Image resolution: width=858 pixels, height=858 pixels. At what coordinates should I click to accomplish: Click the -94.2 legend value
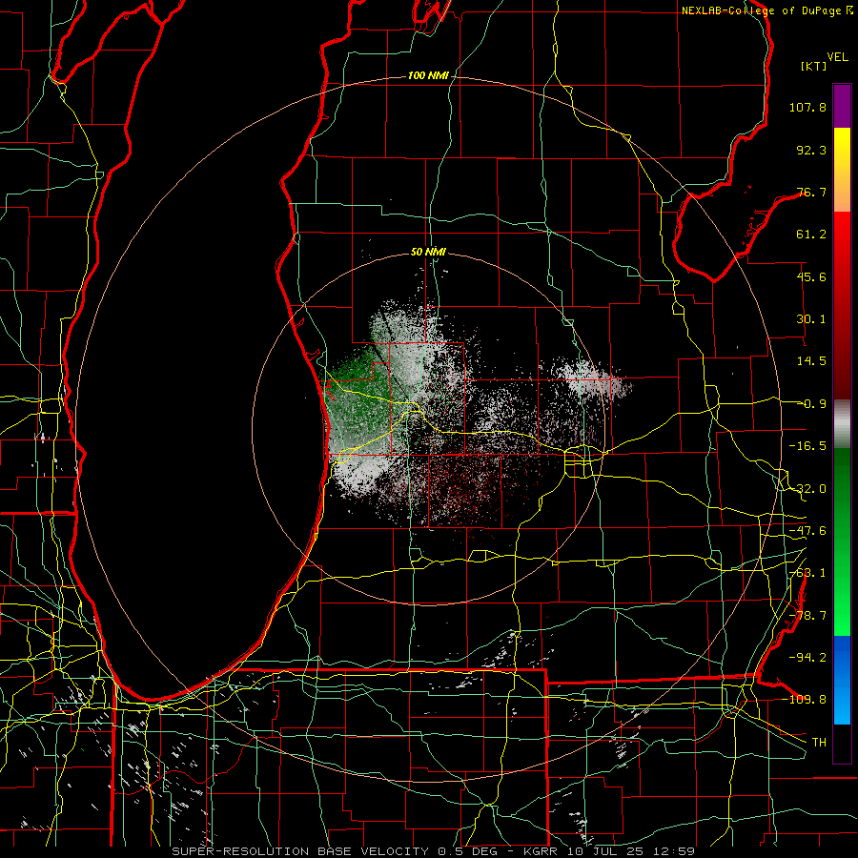pyautogui.click(x=807, y=657)
